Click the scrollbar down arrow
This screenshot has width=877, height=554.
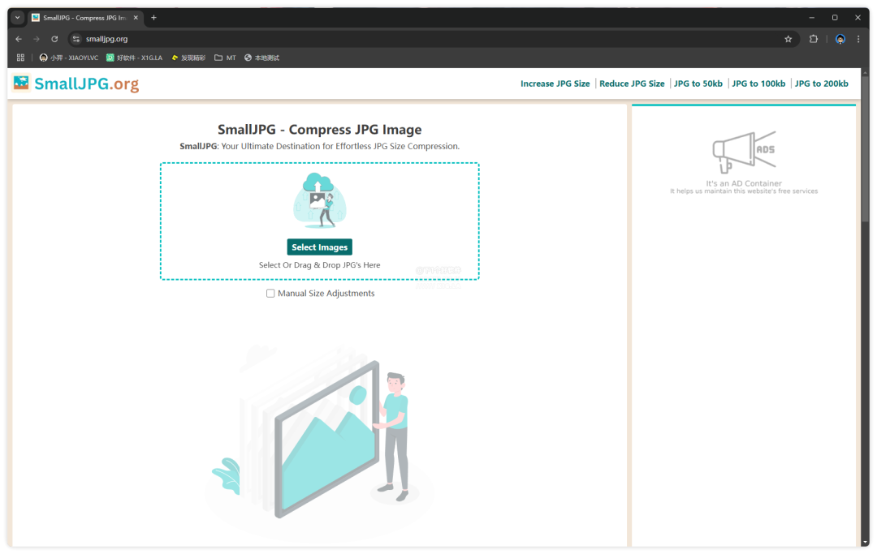pyautogui.click(x=866, y=543)
